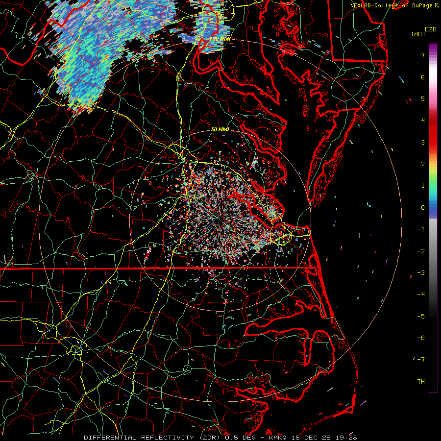Click the scale value -1
Image resolution: width=441 pixels, height=441 pixels.
[421, 229]
